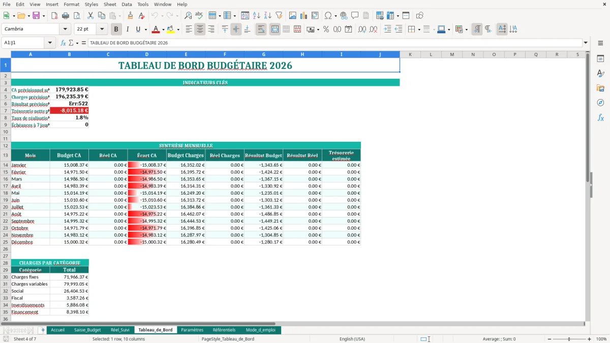Apply yellow highlighting color swatch
The width and height of the screenshot is (610, 343).
171,29
